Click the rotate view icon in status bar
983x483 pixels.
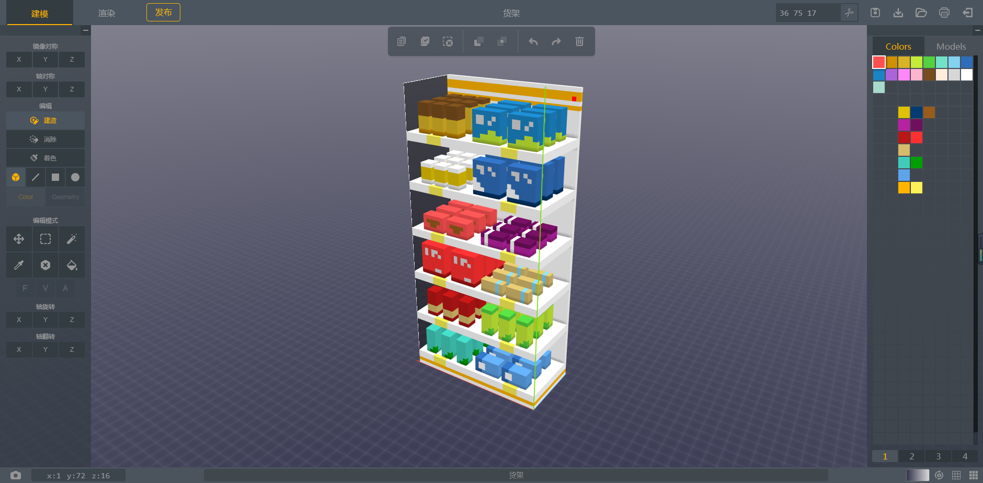[939, 475]
